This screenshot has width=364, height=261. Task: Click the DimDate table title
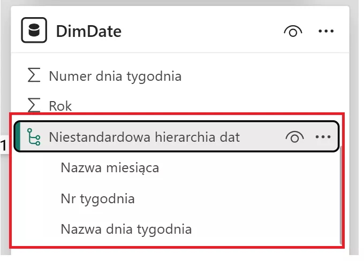[x=89, y=32]
